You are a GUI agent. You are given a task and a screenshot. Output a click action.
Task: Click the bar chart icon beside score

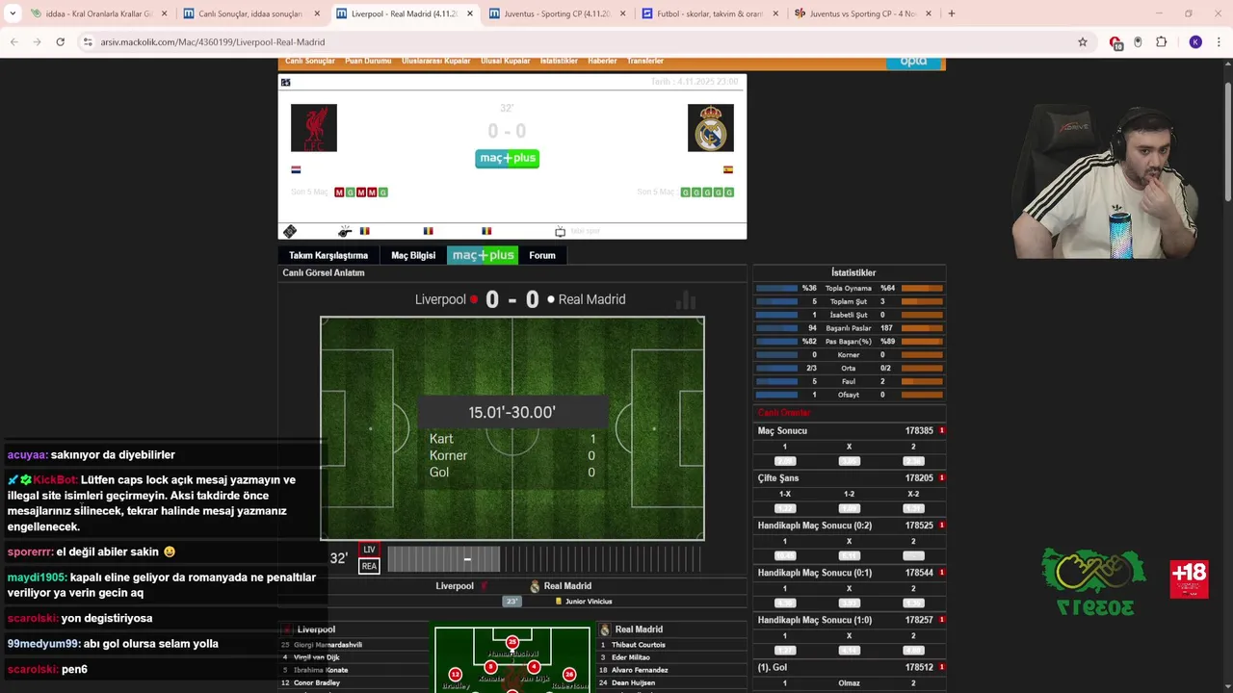[x=686, y=300]
